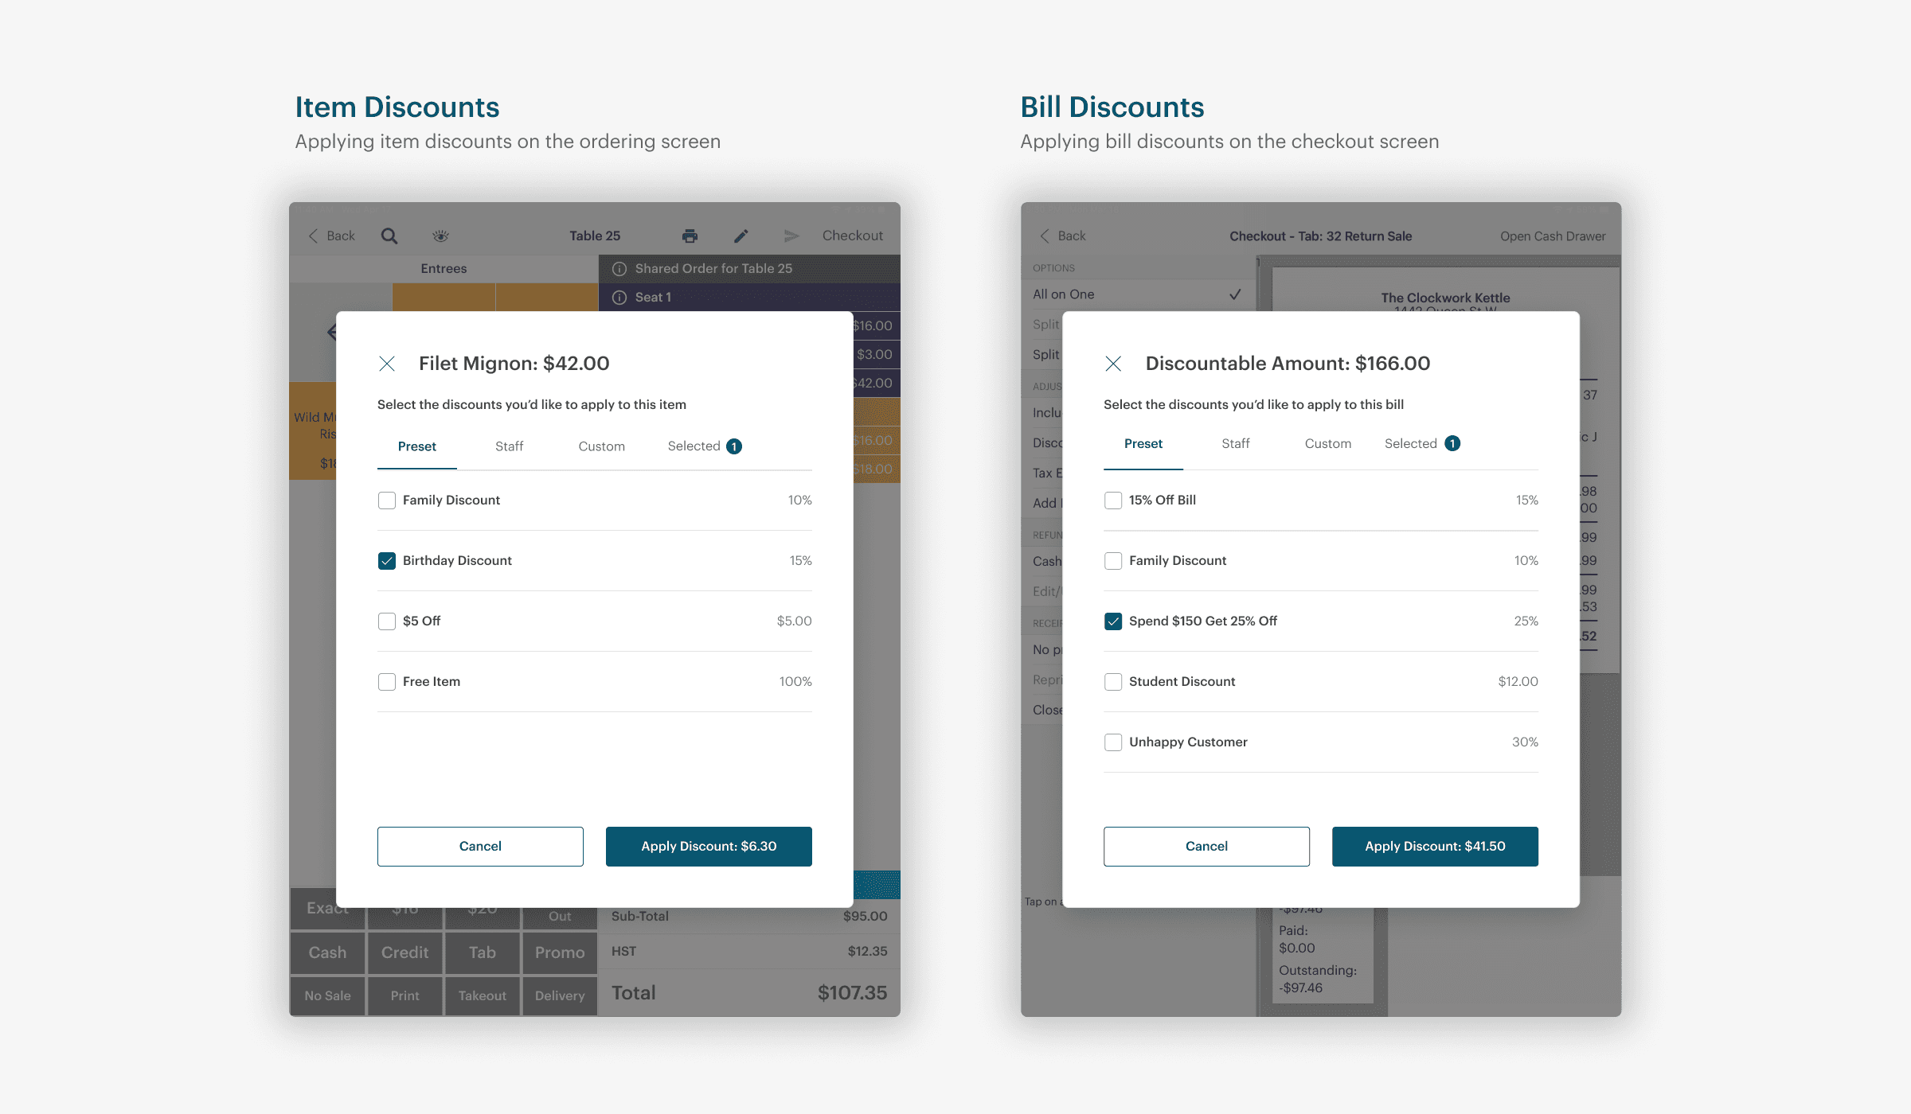Click the pencil edit icon

click(x=741, y=236)
